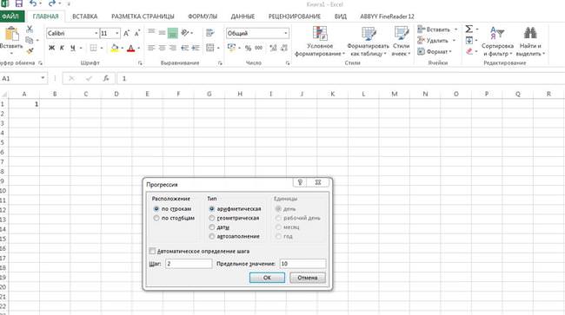Viewport: 565px width, 315px height.
Task: Click the merge and center icon
Action: (210, 48)
